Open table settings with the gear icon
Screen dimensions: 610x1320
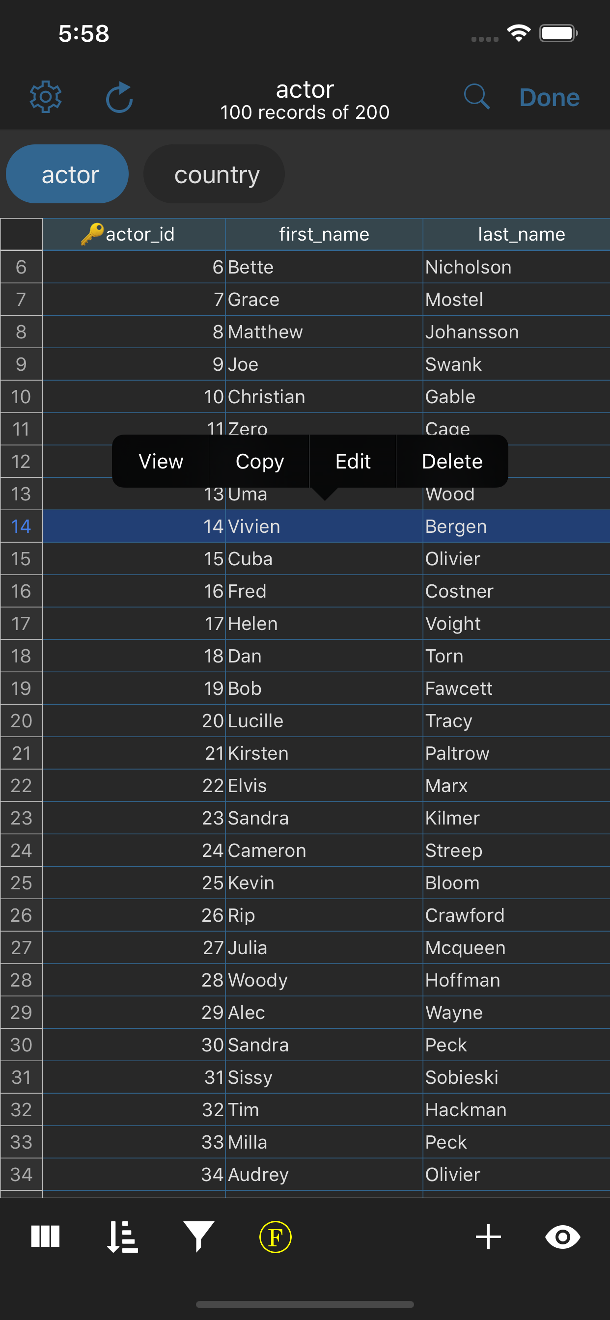pos(46,97)
